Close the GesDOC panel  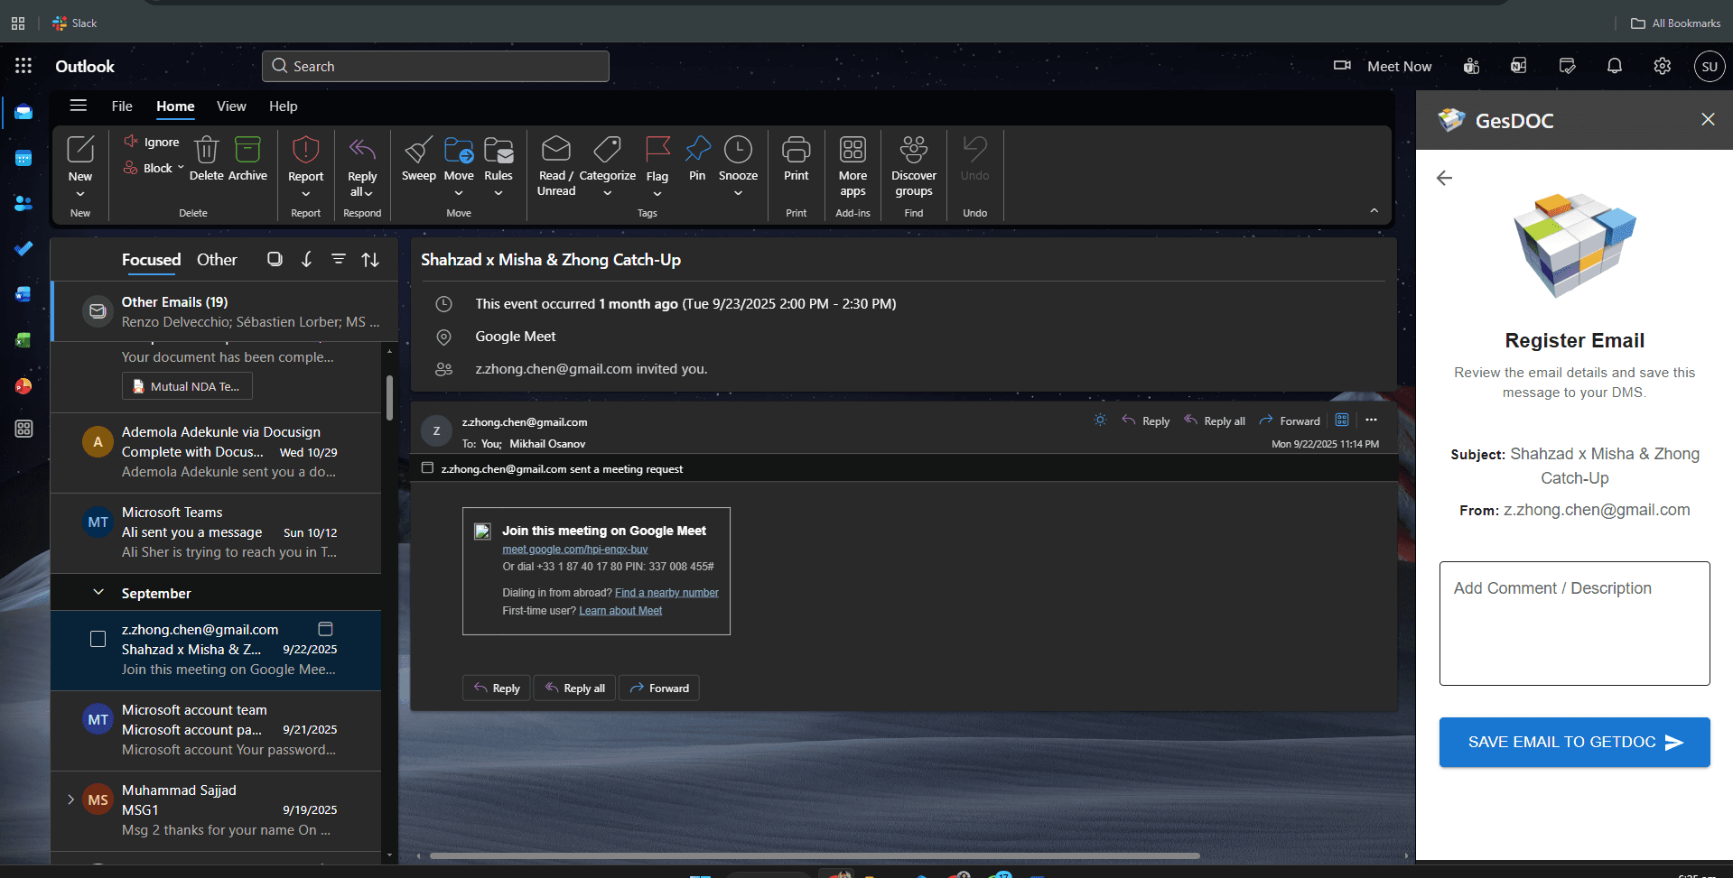pyautogui.click(x=1708, y=119)
